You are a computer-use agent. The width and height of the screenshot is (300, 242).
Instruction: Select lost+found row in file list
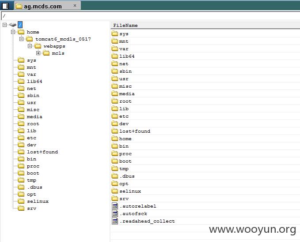205,131
